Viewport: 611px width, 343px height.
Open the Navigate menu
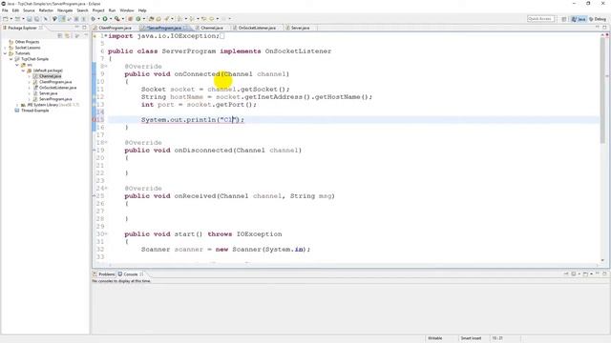tap(65, 10)
